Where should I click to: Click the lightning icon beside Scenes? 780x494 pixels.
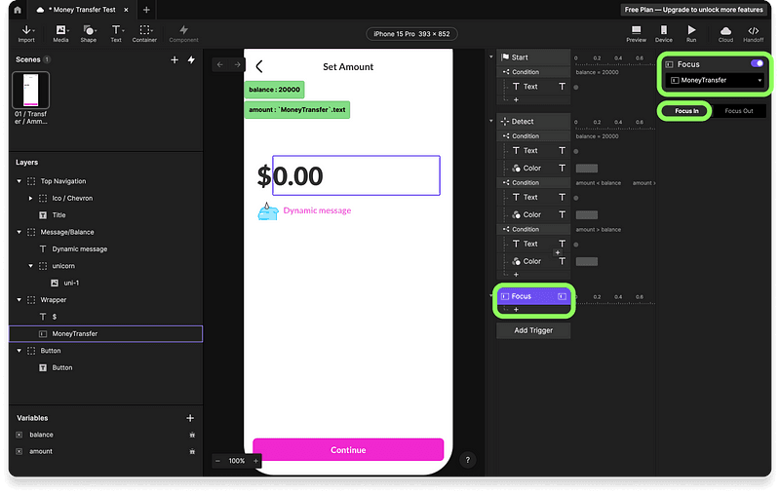click(191, 59)
